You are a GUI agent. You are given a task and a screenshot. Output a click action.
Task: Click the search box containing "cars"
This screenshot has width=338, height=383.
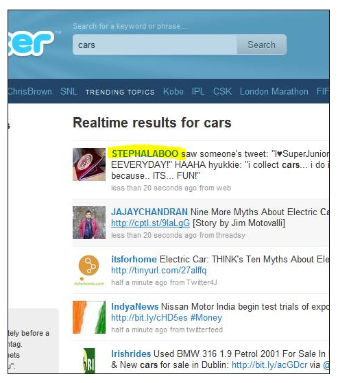point(155,45)
